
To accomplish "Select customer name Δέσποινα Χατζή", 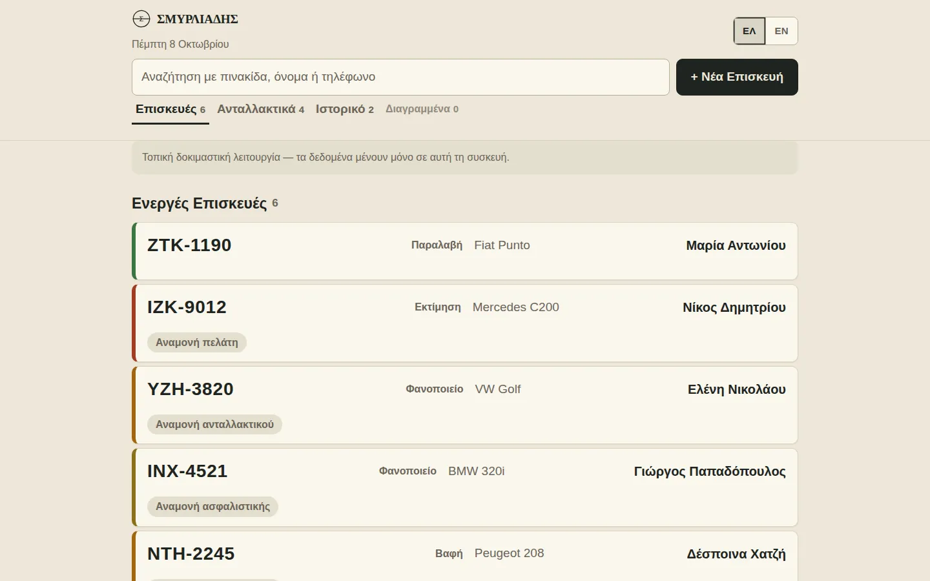I will 736,554.
